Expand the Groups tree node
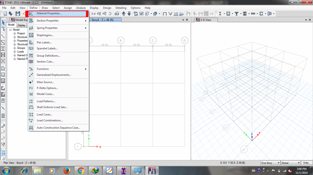This screenshot has height=175, width=313. (15, 48)
